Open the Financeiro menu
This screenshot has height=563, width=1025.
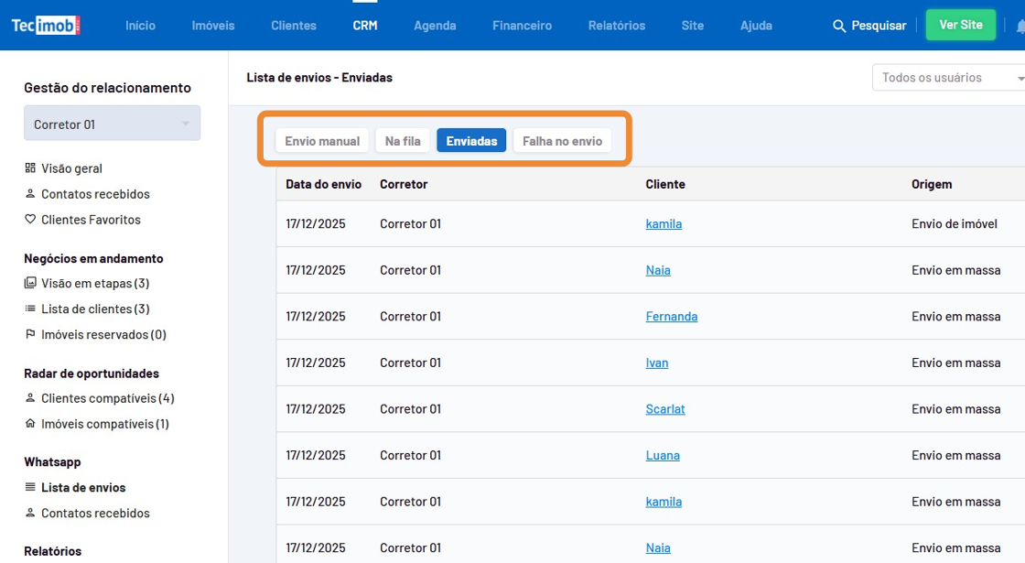[x=522, y=26]
